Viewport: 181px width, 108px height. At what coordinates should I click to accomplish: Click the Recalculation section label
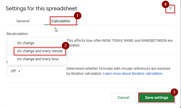click(x=17, y=34)
